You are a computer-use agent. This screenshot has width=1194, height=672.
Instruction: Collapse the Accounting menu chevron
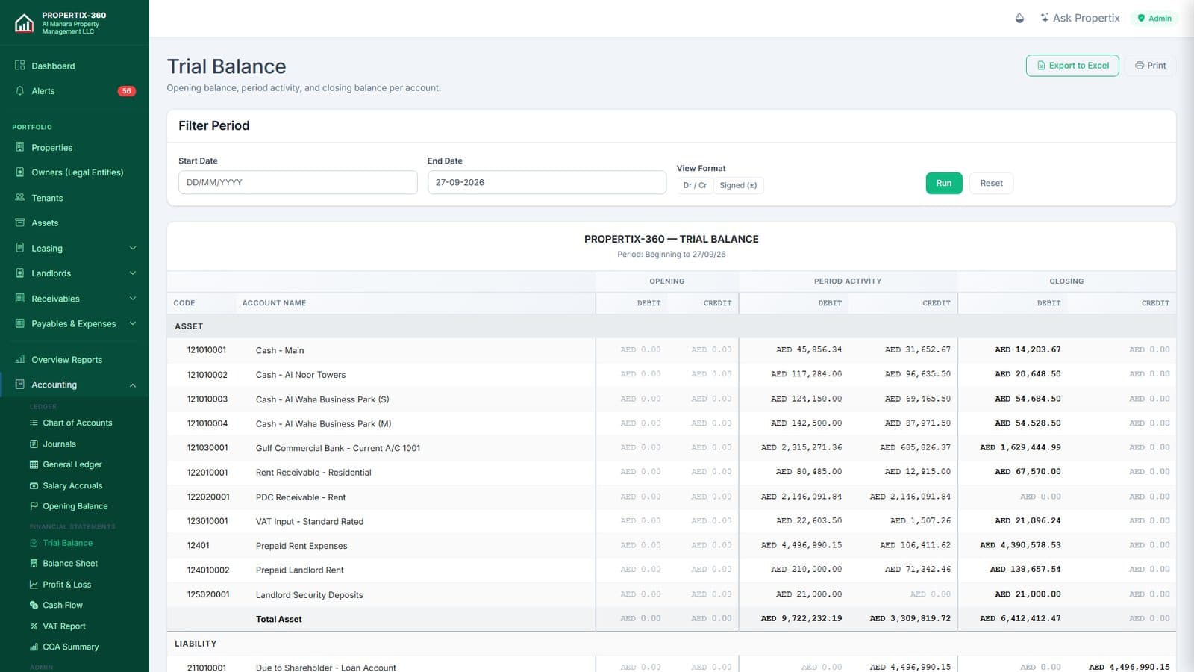pyautogui.click(x=133, y=385)
